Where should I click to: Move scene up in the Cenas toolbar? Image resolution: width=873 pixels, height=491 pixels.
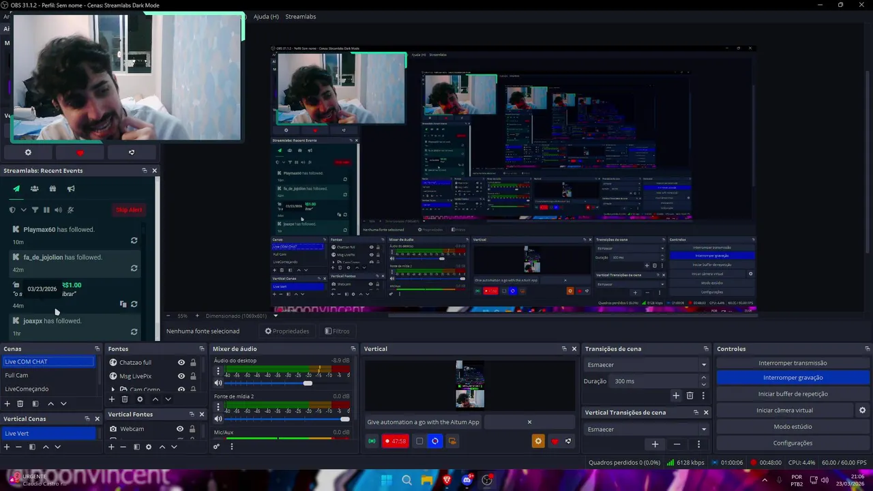50,404
